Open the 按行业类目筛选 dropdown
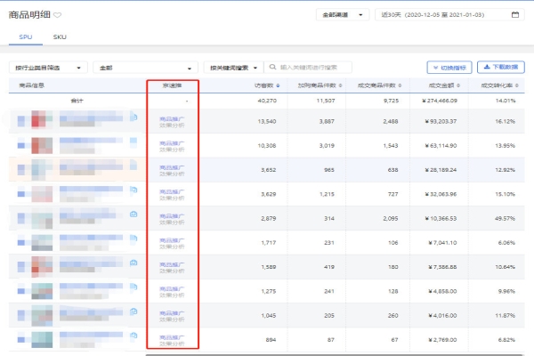This screenshot has height=356, width=534. (49, 67)
